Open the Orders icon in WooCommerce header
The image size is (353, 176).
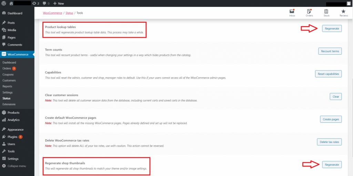[x=309, y=13]
